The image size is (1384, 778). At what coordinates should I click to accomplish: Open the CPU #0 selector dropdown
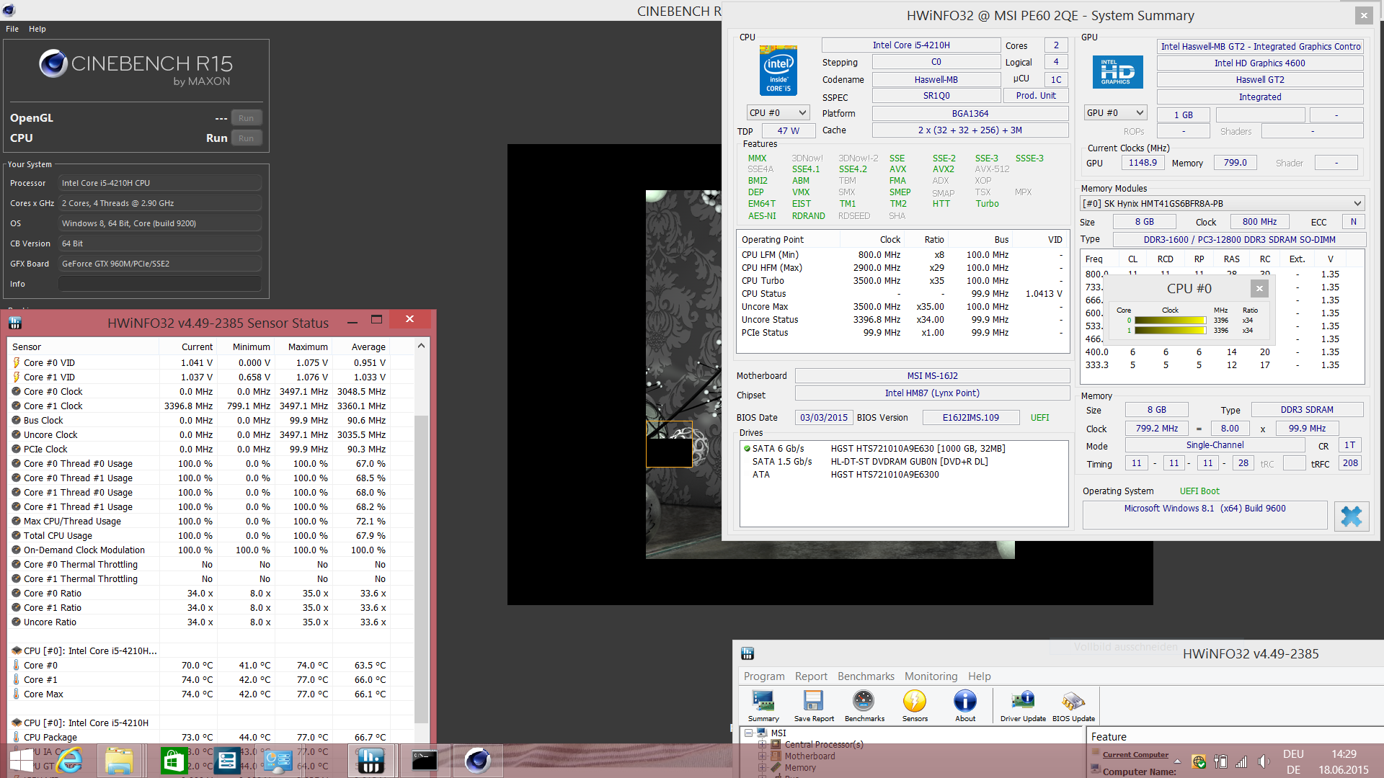(778, 113)
